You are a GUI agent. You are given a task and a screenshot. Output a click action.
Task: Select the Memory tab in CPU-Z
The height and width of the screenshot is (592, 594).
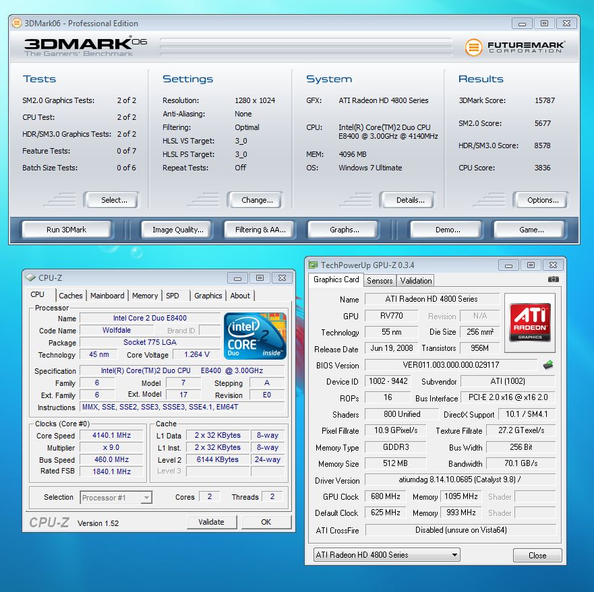(x=145, y=296)
